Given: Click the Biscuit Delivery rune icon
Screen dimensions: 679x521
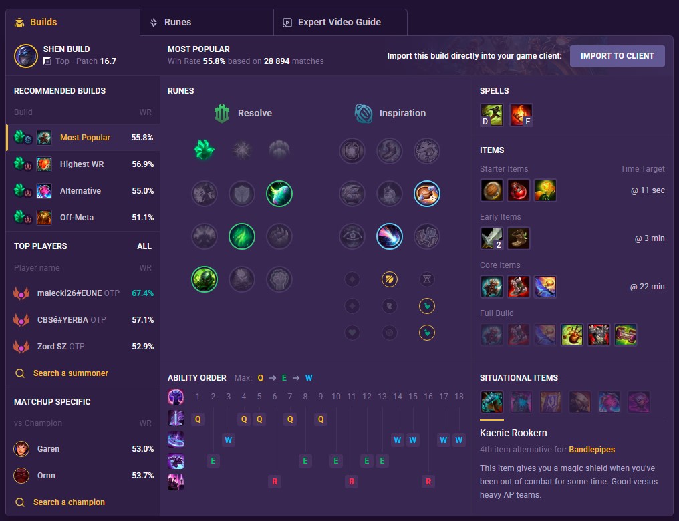Looking at the screenshot, I should click(x=426, y=194).
